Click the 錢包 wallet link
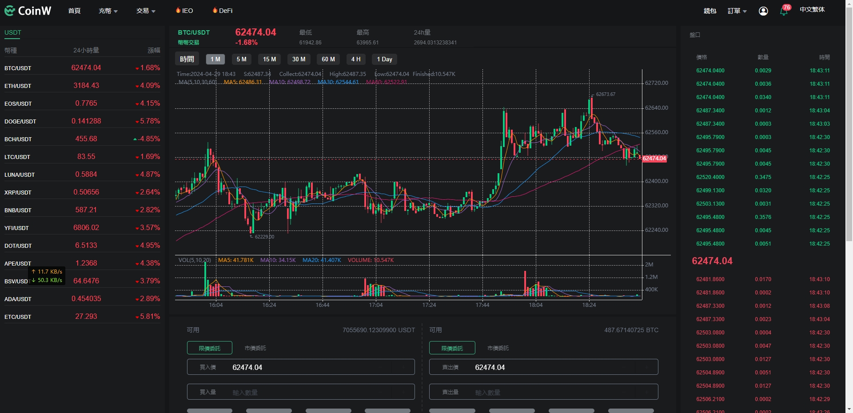This screenshot has height=413, width=853. coord(710,10)
